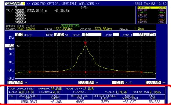This screenshot has width=171, height=105.
Task: Select trace B:FIX /BLK entry
Action: 152,10
